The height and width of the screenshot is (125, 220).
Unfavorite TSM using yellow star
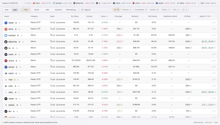15,80
